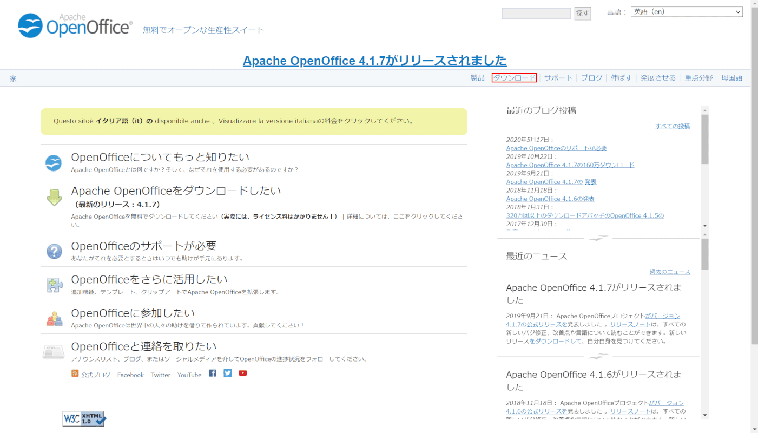The height and width of the screenshot is (433, 758).
Task: Click the yellow Italian language notice
Action: [x=254, y=121]
